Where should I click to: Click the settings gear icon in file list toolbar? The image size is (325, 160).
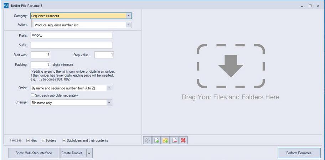coord(148,140)
